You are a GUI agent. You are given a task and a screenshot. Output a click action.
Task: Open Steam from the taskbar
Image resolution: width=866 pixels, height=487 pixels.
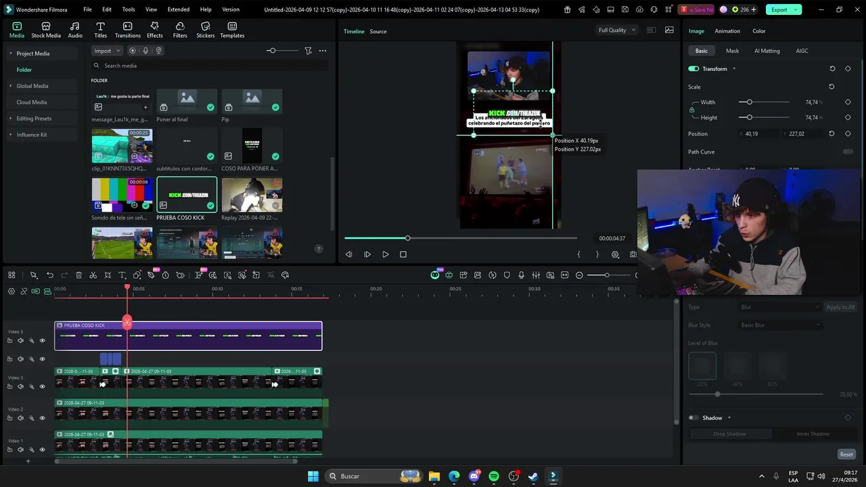pos(533,476)
